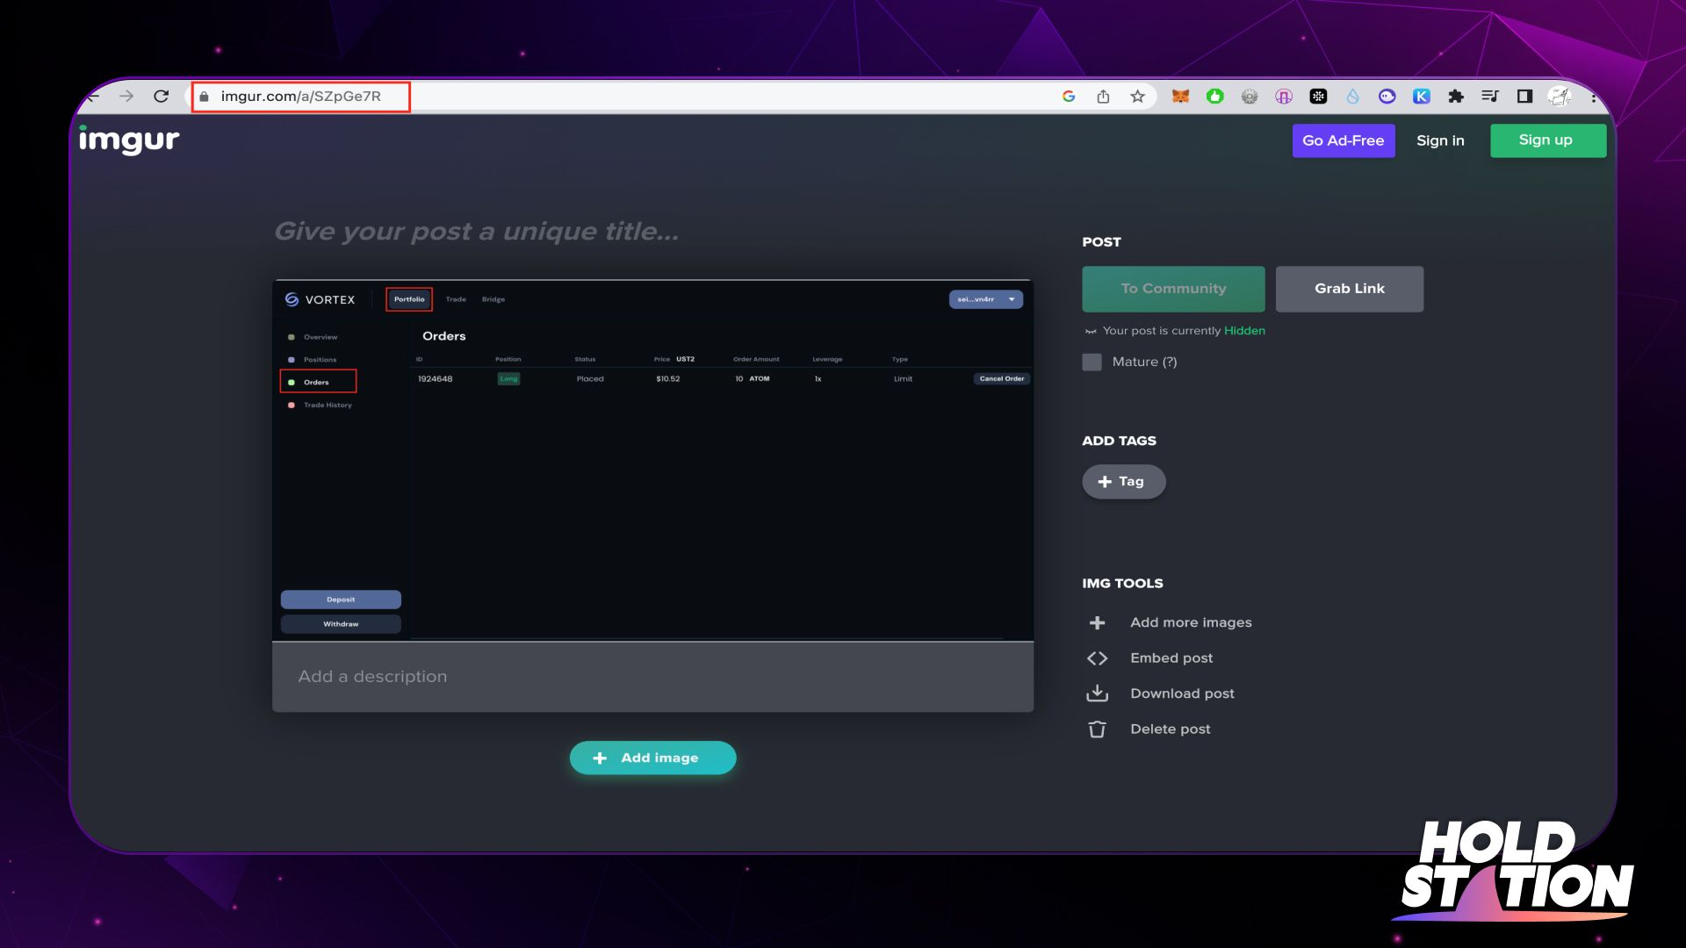Open the Phantom ghost extension

1387,97
